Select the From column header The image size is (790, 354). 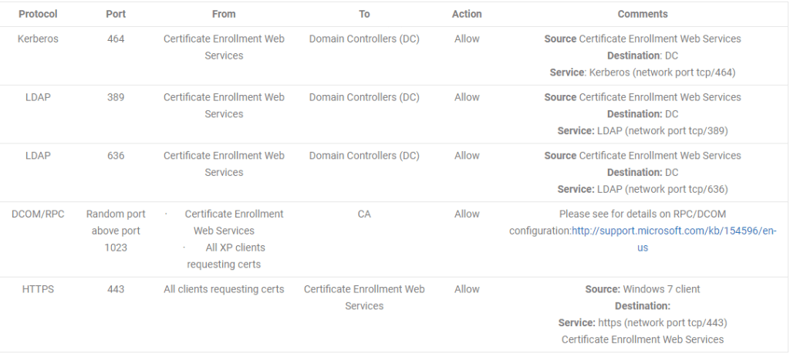pos(224,14)
